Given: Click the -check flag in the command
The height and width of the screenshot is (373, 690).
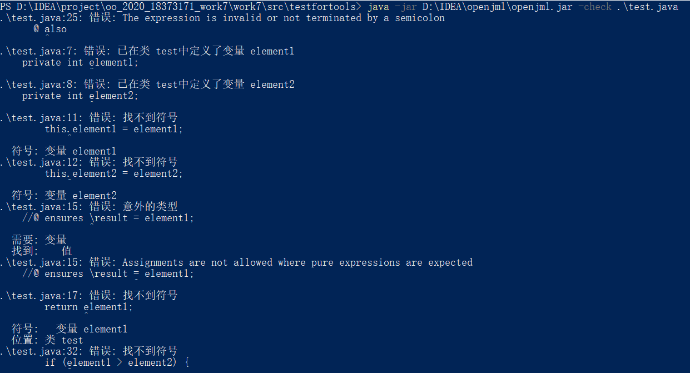Looking at the screenshot, I should pyautogui.click(x=594, y=7).
